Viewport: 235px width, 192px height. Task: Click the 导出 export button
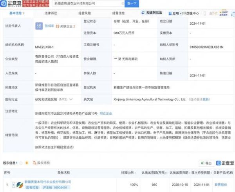tap(206, 163)
